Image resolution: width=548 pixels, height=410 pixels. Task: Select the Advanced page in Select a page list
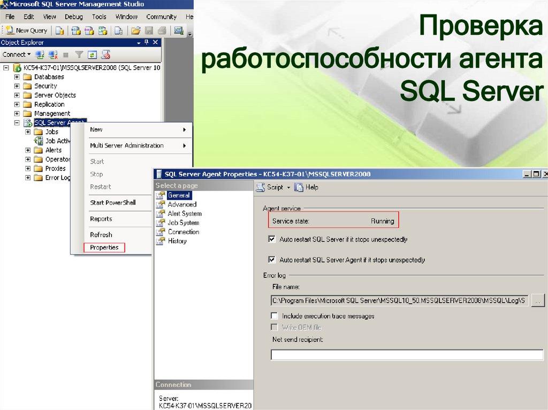point(182,204)
